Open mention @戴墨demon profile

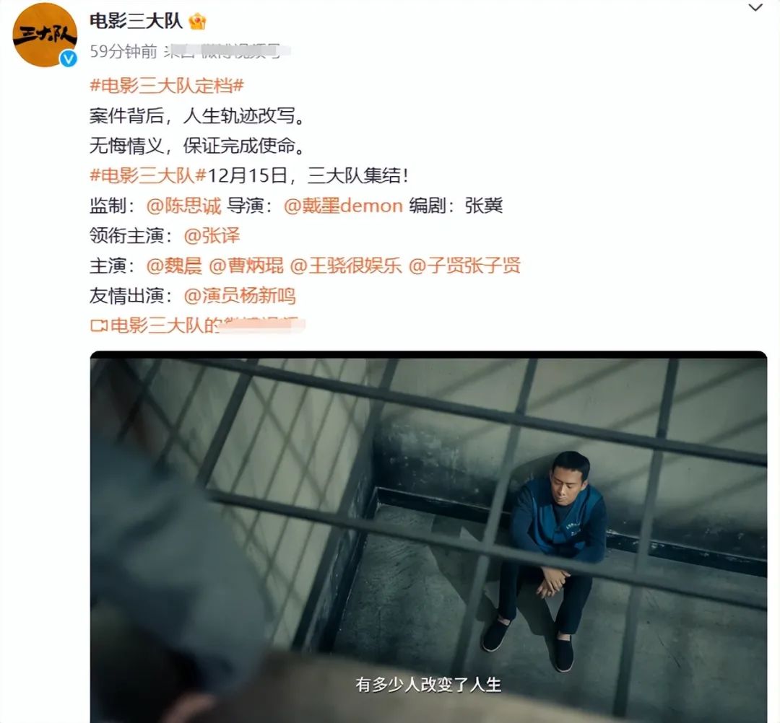[343, 206]
